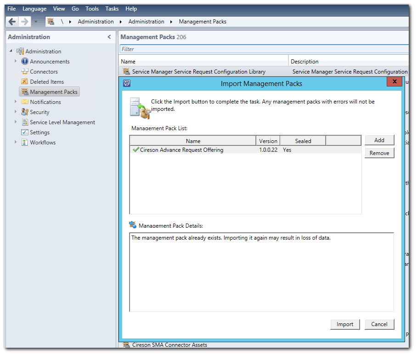The height and width of the screenshot is (356, 417).
Task: Expand the arrow before the Management Packs breadcrumb
Action: (171, 22)
